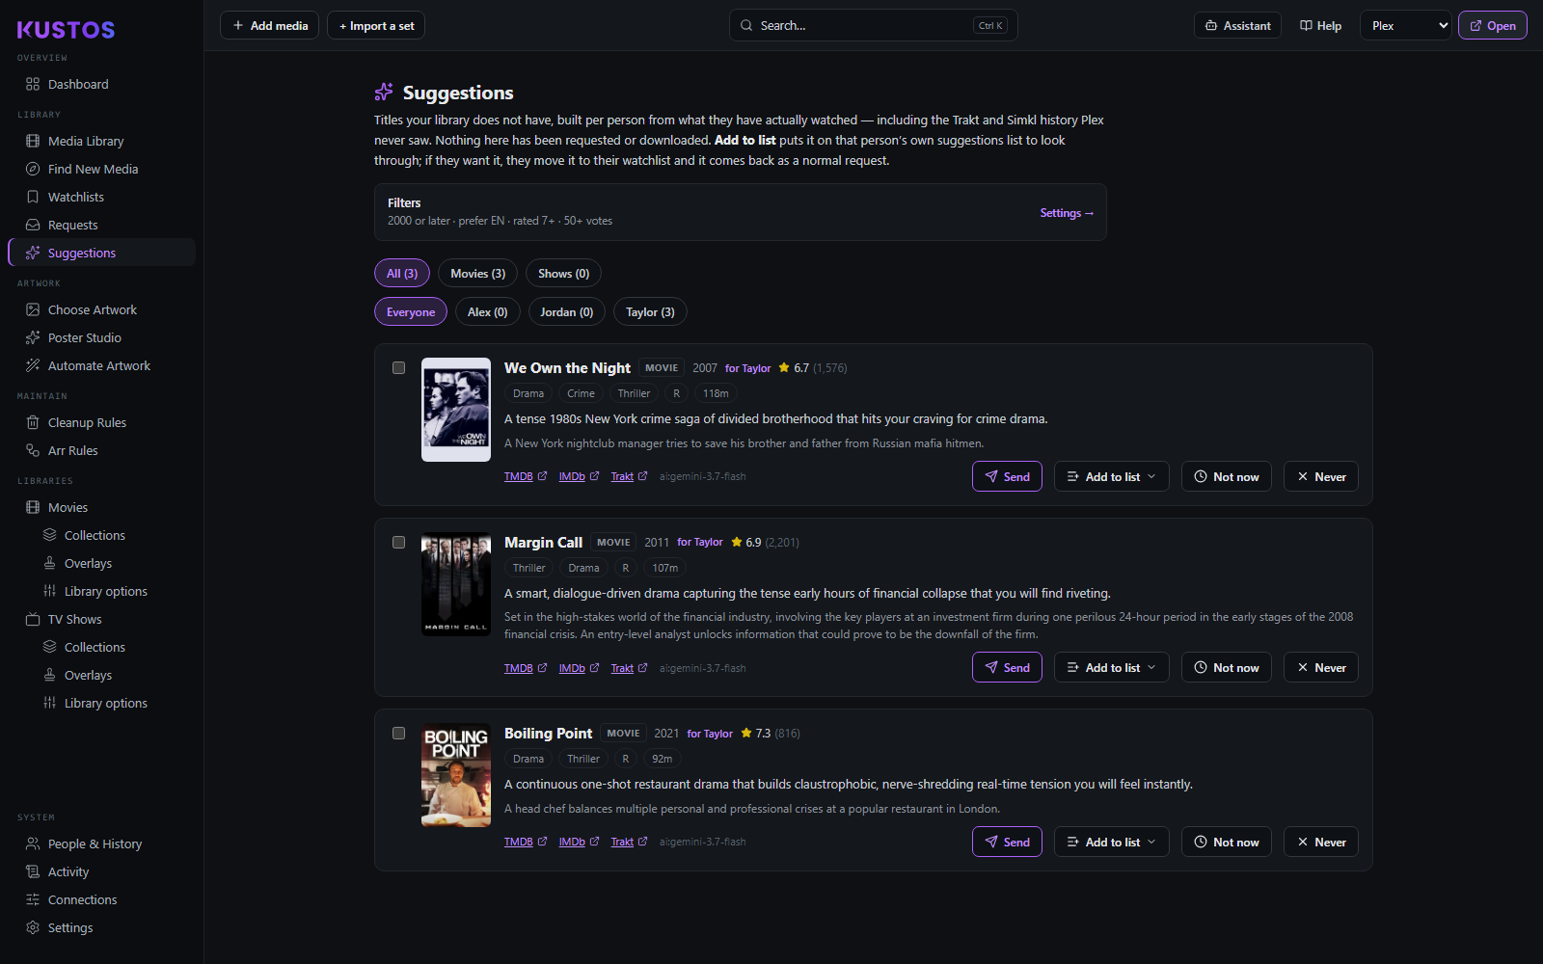Click the Search input field

pos(873,26)
